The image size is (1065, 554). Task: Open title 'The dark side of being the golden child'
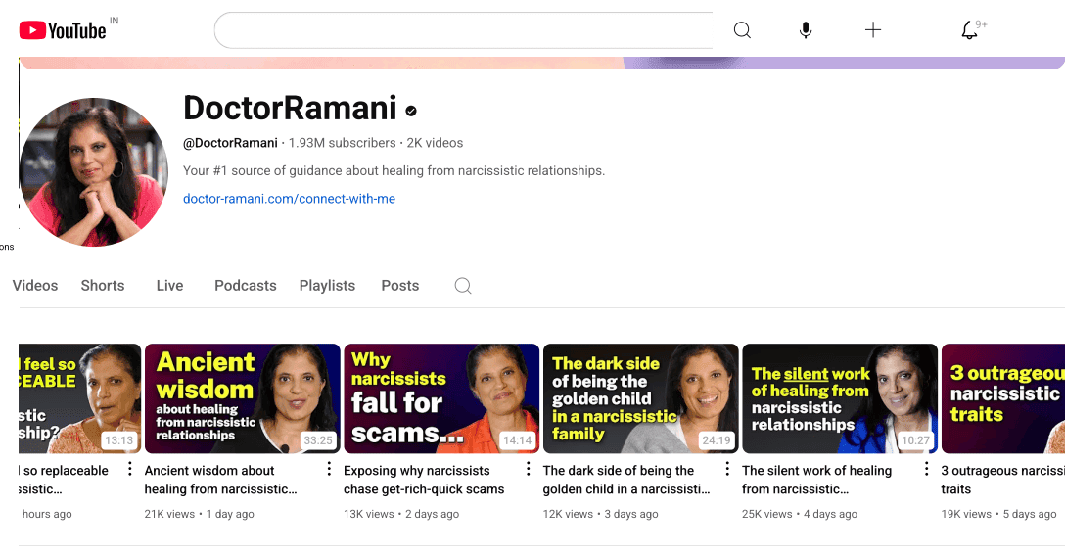(x=626, y=480)
